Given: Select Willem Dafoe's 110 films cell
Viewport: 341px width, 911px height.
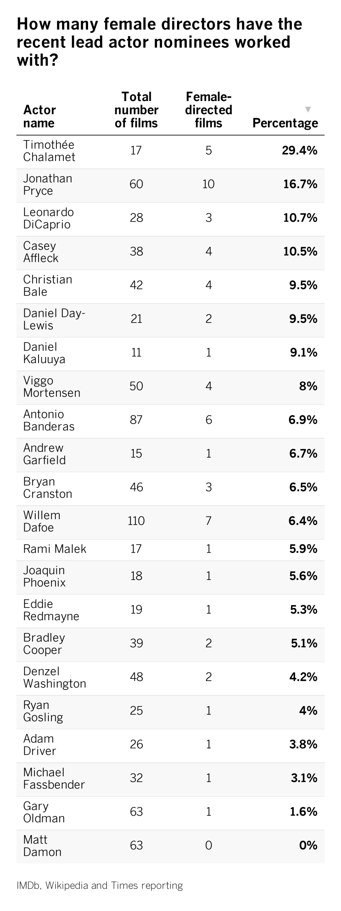Looking at the screenshot, I should pyautogui.click(x=136, y=521).
